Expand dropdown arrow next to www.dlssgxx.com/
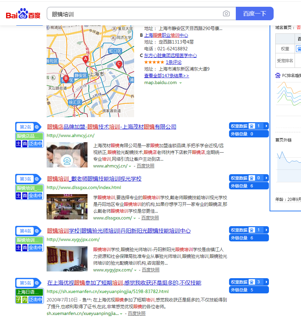The width and height of the screenshot is (301, 317). (x=134, y=218)
